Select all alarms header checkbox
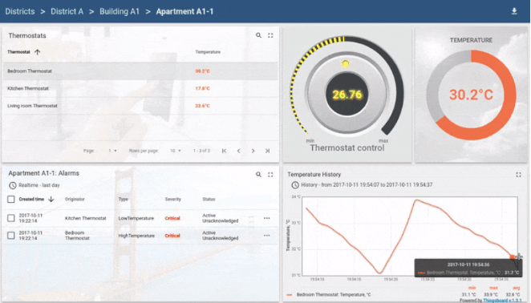The height and width of the screenshot is (303, 531). coord(11,199)
